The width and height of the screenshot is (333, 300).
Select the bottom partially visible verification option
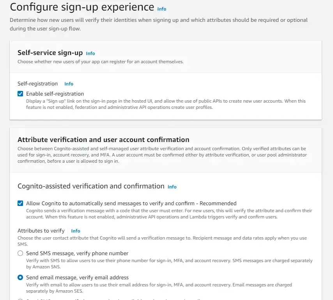point(20,299)
